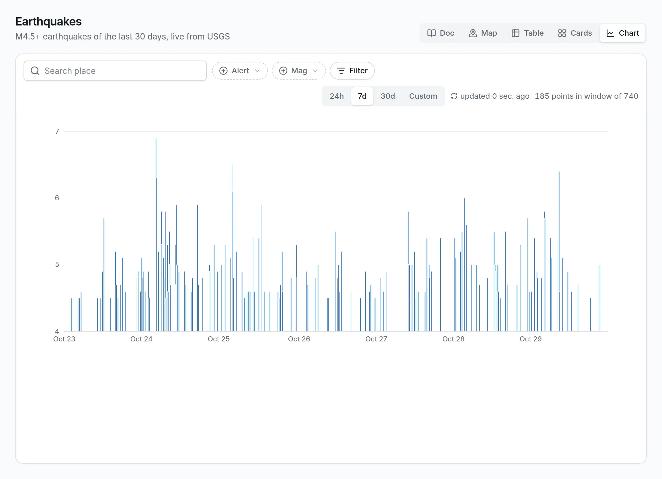
Task: Click the Oct 24 axis label
Action: [141, 339]
